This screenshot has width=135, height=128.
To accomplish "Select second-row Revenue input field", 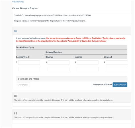I will (58, 69).
